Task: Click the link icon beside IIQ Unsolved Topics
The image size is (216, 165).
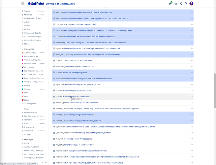Action: [x=22, y=40]
